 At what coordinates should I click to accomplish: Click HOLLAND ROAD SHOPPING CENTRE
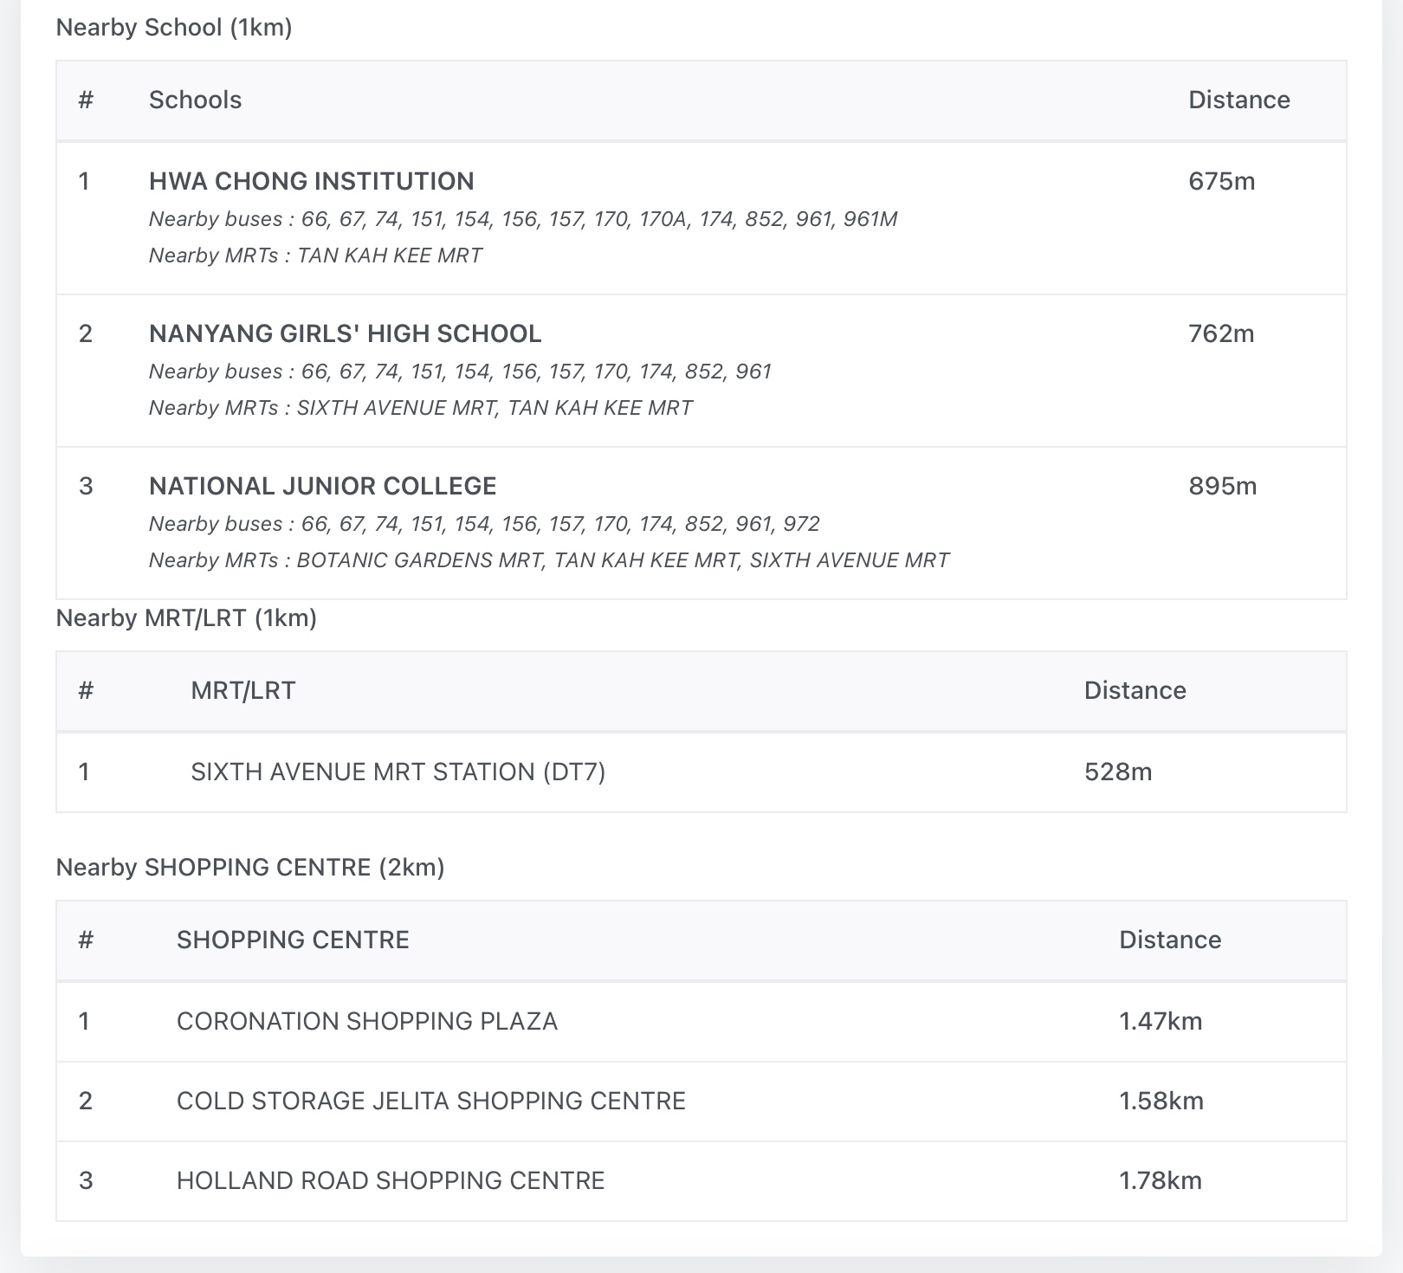pyautogui.click(x=390, y=1180)
